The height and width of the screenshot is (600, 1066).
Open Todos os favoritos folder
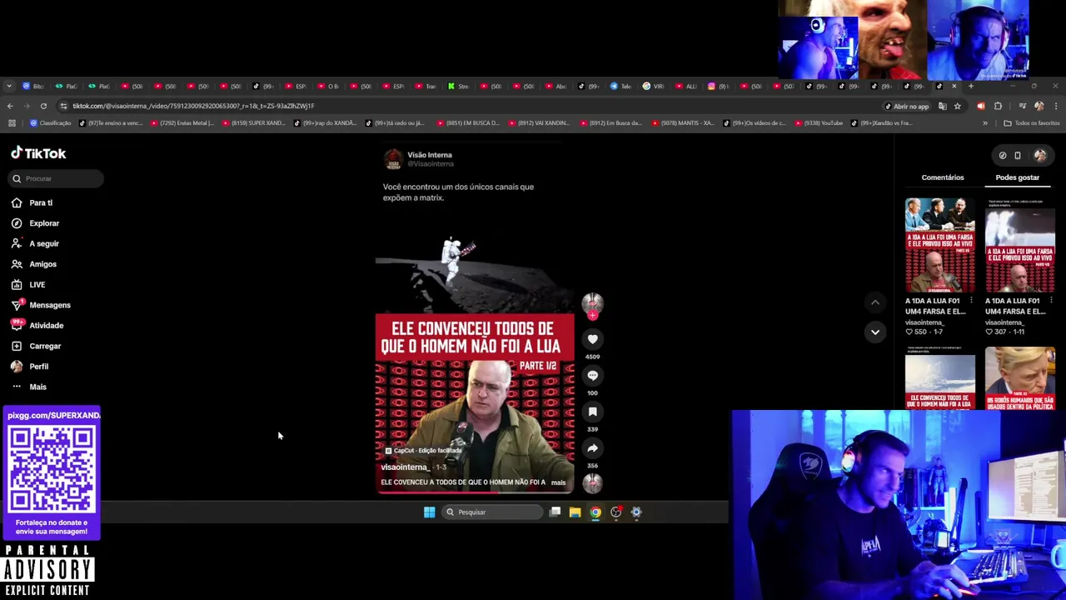pos(1032,123)
